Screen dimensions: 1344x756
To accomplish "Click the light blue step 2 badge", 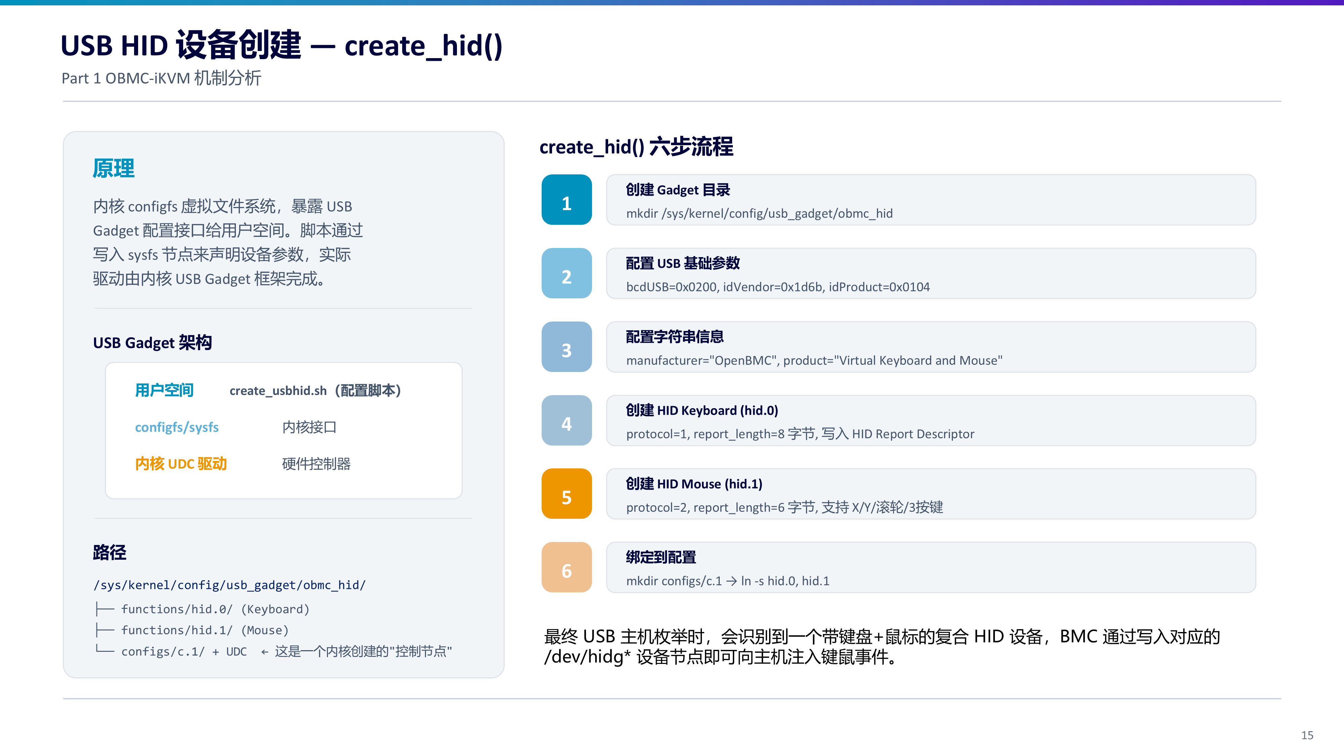I will (566, 274).
